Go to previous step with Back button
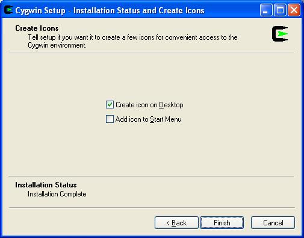 tap(176, 222)
